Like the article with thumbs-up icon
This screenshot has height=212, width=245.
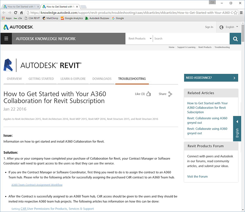(x=149, y=94)
